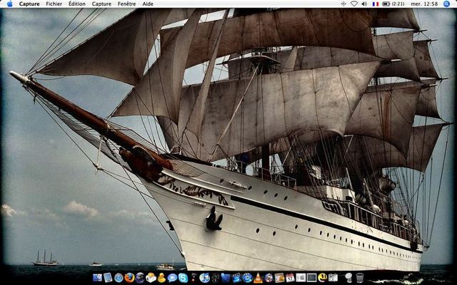Click the clock showing mer. 12:58
The image size is (457, 285).
424,4
